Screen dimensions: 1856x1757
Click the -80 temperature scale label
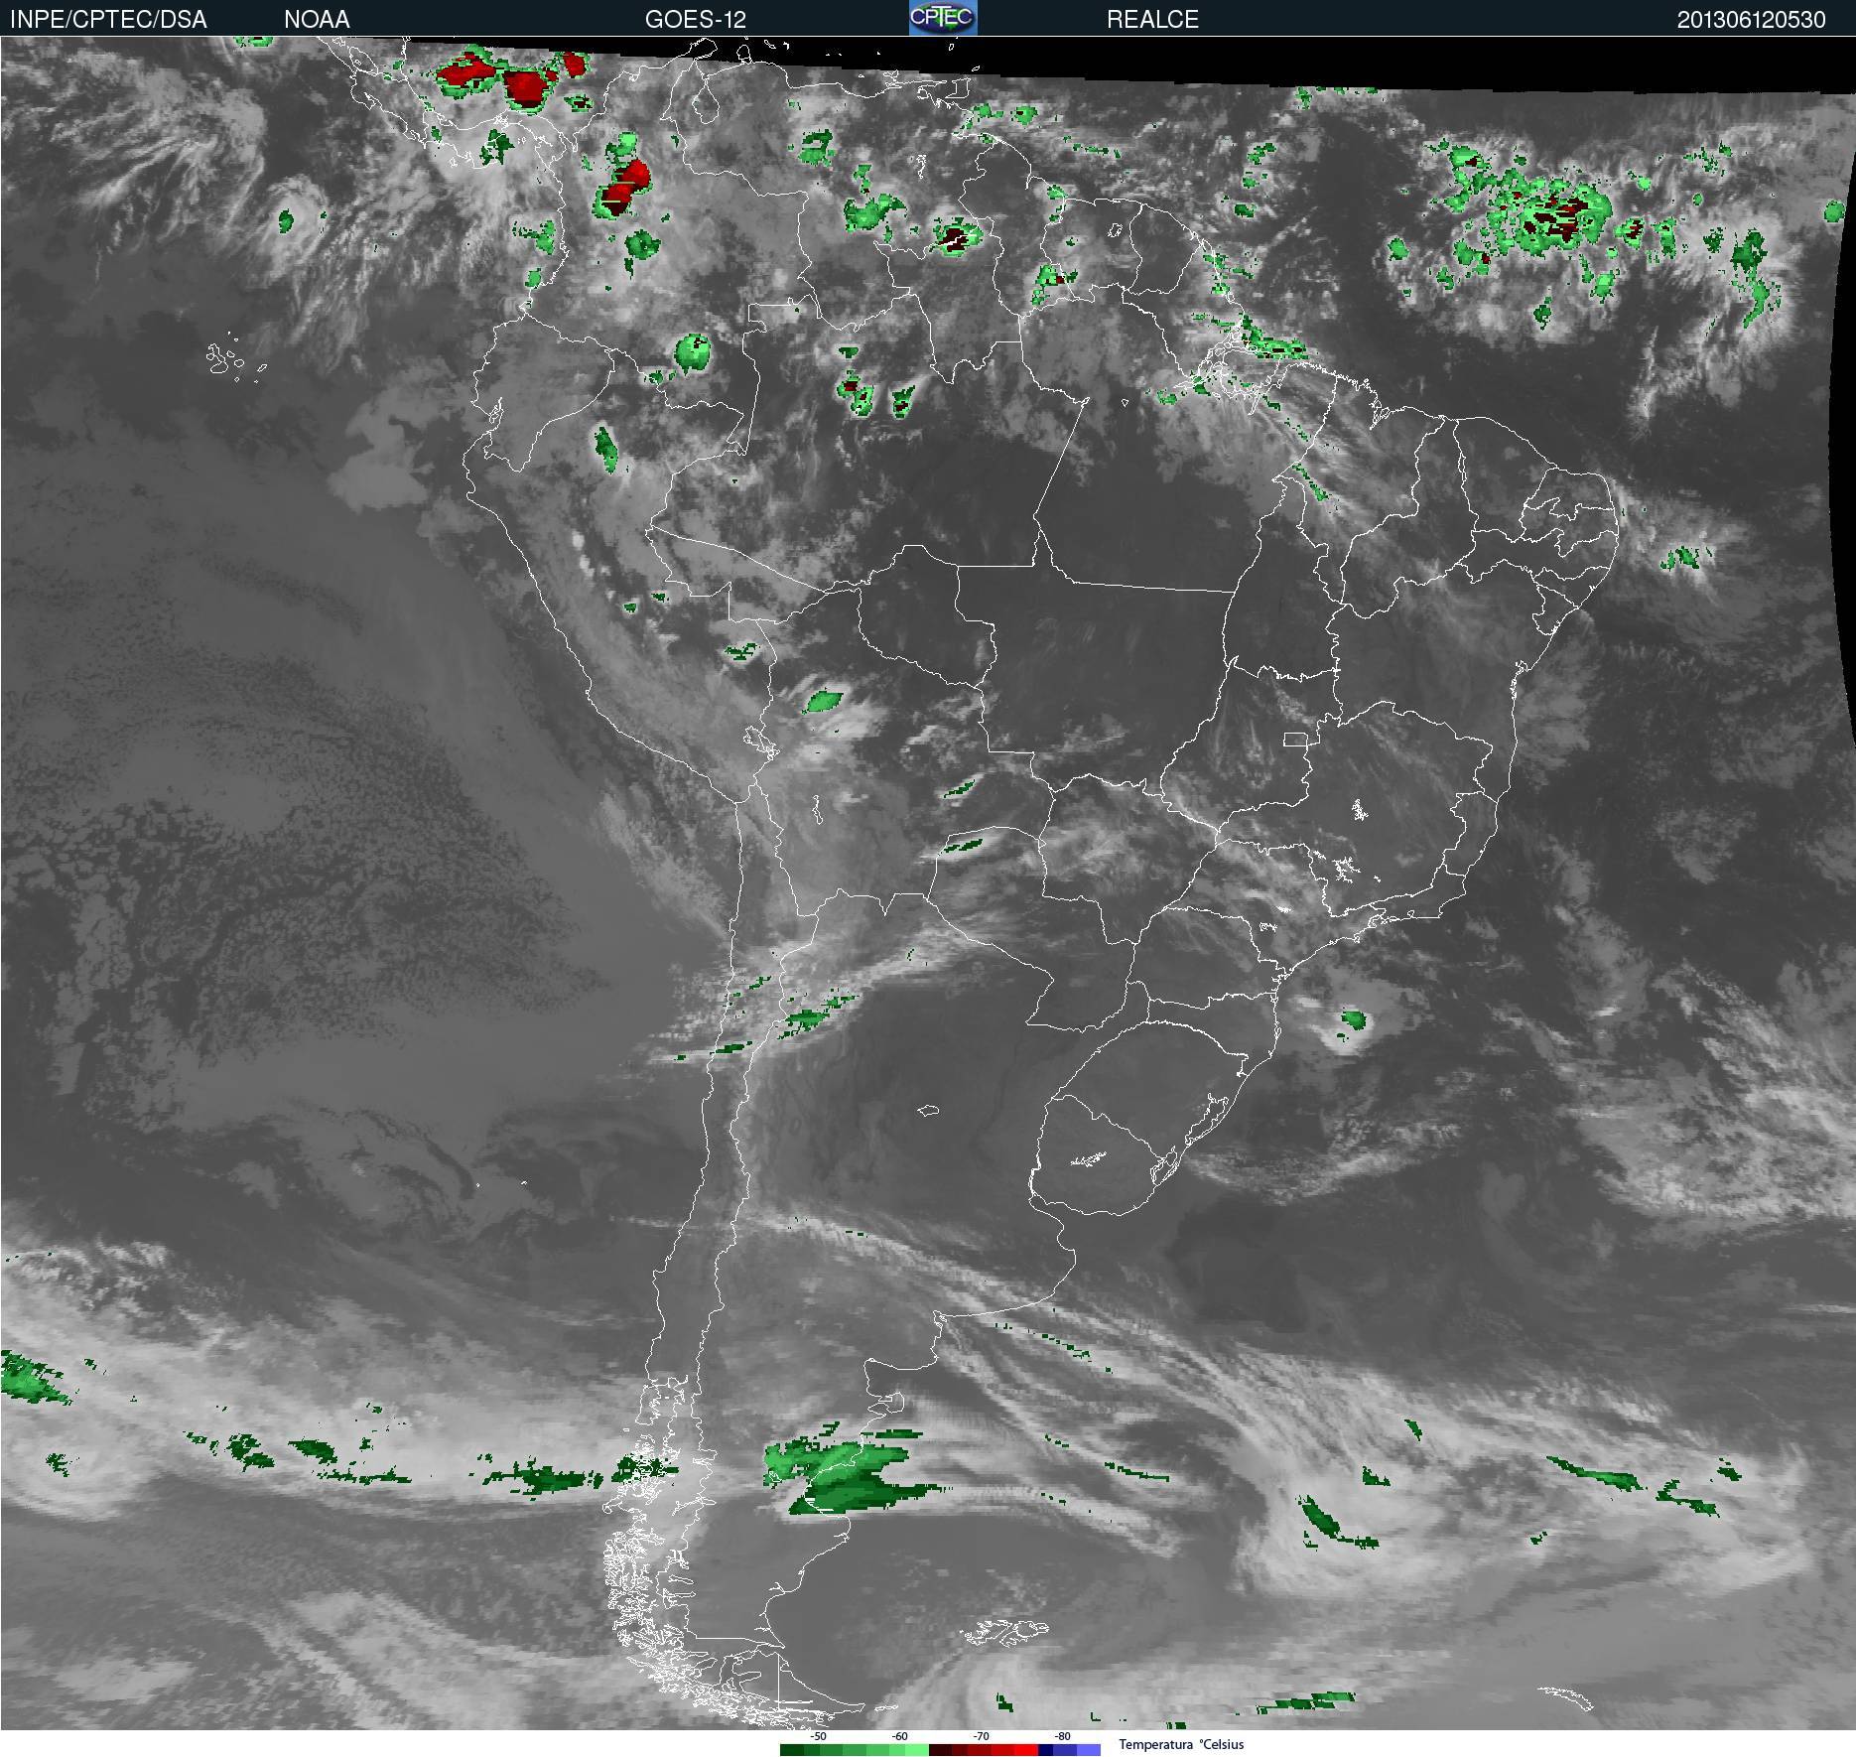(1063, 1736)
